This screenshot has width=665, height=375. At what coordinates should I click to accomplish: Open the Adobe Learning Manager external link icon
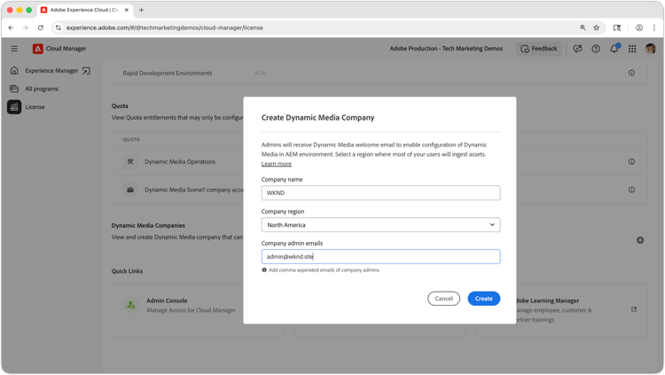pyautogui.click(x=634, y=309)
